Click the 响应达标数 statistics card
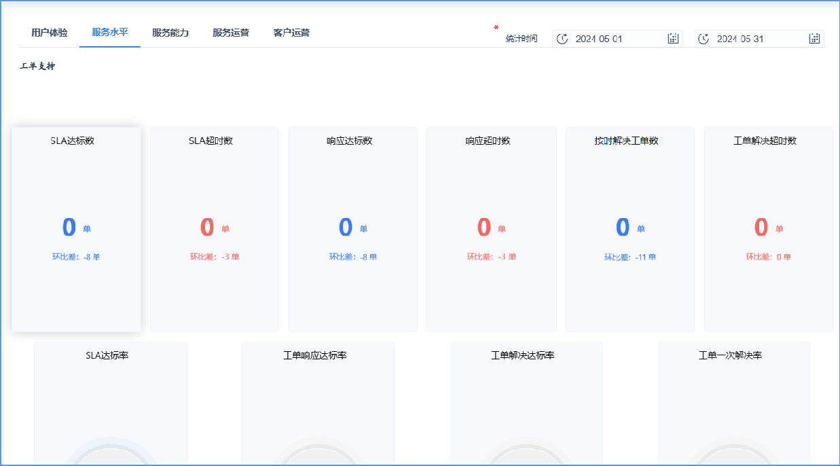Screen dimensions: 840x466 (x=353, y=229)
